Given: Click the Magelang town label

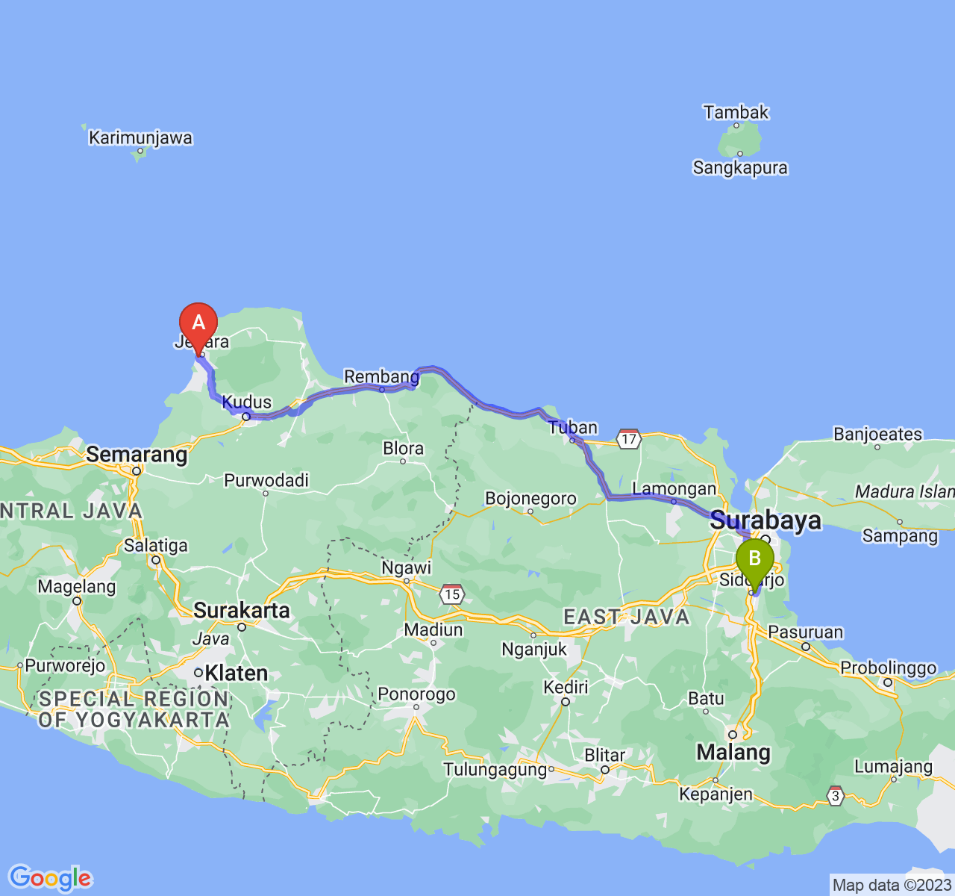Looking at the screenshot, I should click(x=77, y=586).
